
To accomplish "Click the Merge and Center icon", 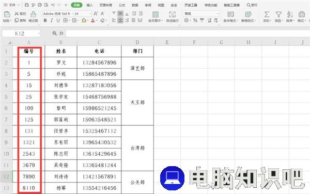I will [156, 14].
